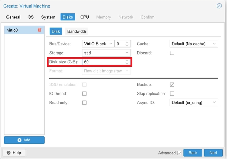Click the Disk size input field
Viewport: 227px width, 159px height.
103,62
